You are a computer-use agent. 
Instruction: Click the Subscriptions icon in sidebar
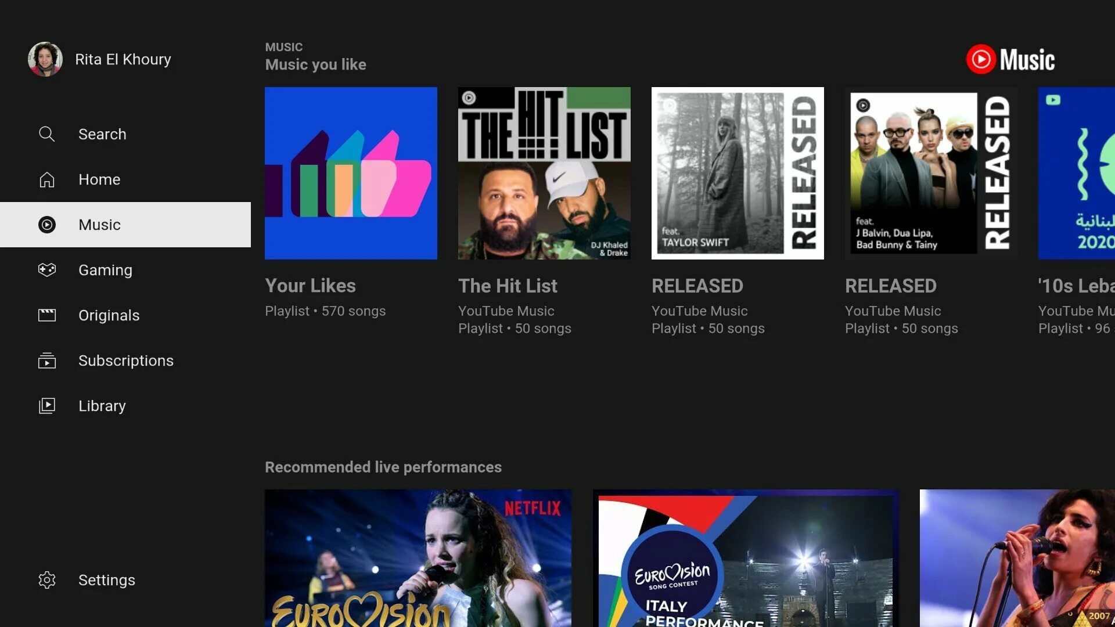[46, 360]
